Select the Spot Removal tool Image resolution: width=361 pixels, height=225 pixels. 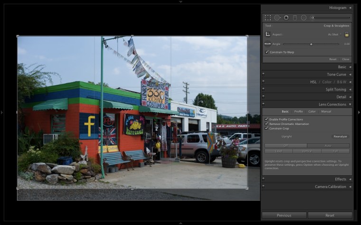277,18
